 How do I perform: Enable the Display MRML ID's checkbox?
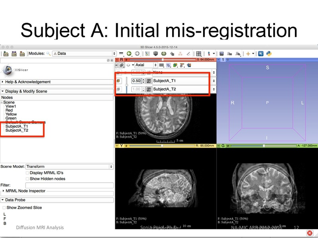[27, 173]
